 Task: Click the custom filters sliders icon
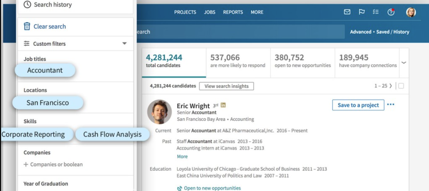tap(26, 44)
